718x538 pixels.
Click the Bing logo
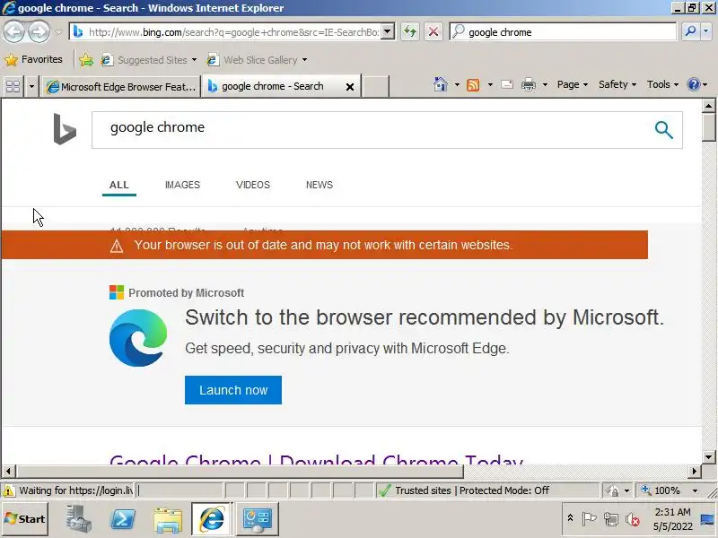pyautogui.click(x=65, y=129)
